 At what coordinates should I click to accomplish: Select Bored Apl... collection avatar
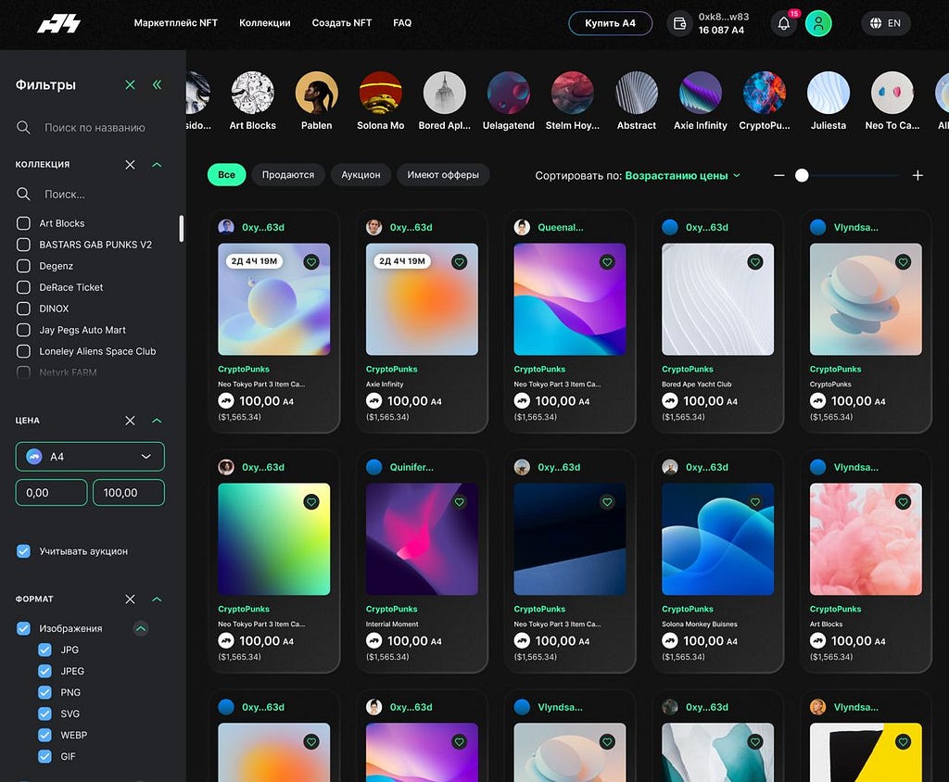coord(444,93)
